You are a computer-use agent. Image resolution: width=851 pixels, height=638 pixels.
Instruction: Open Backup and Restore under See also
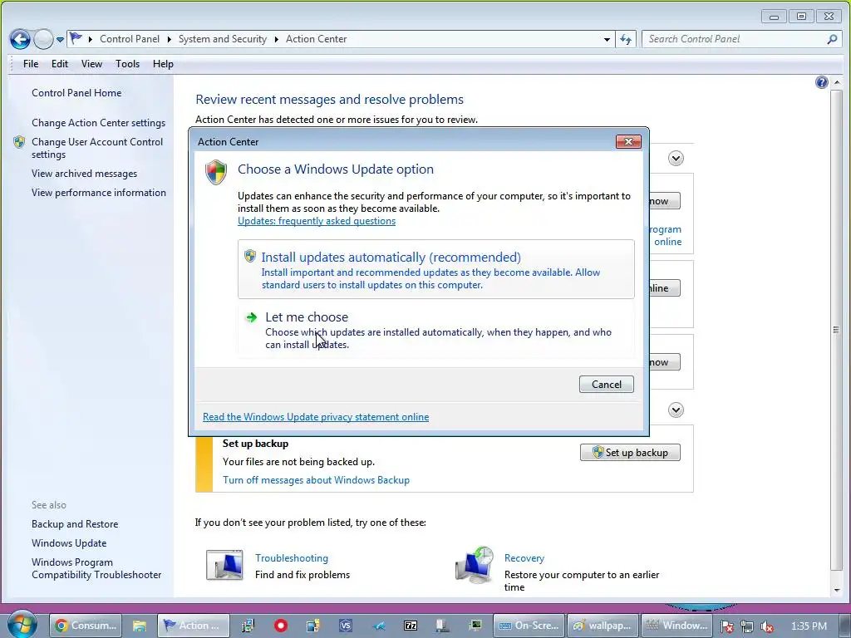[75, 524]
